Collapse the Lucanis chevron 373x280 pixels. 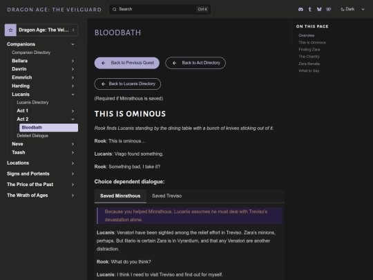point(73,95)
